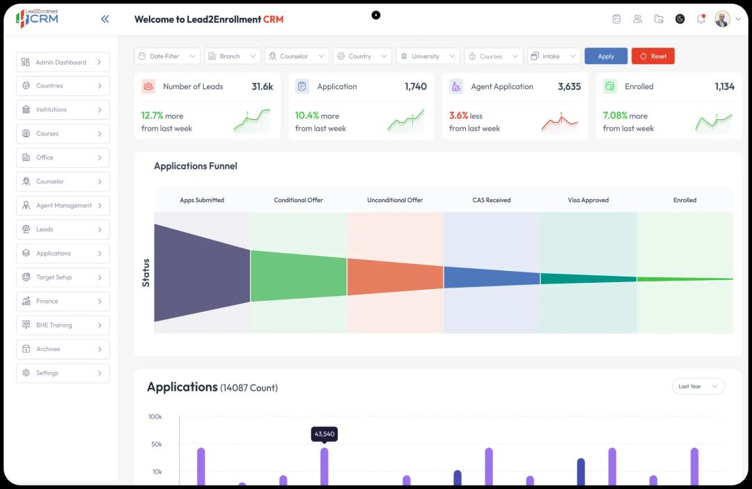Click the Apps Submitted funnel segment

point(201,272)
